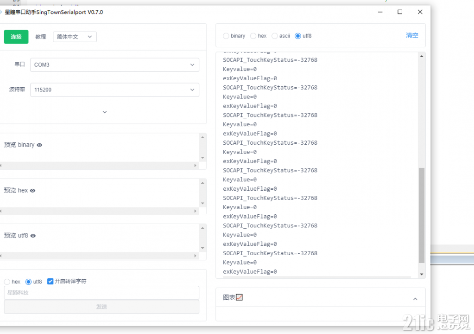The height and width of the screenshot is (334, 474).
Task: Click the last exKeyValueFlag=0 log line
Action: click(250, 272)
